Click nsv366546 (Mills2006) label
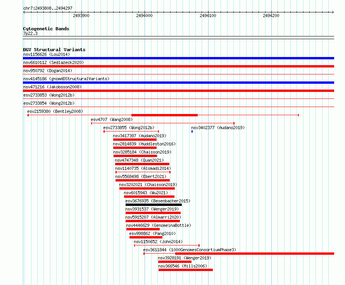Image resolution: width=345 pixels, height=285 pixels. coord(183,266)
